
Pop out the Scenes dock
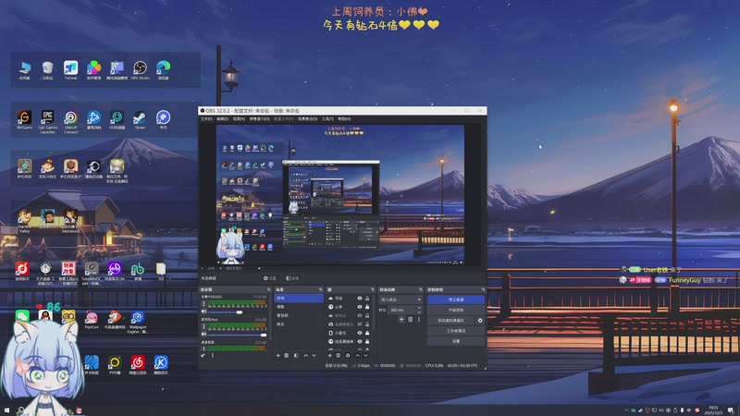320,289
